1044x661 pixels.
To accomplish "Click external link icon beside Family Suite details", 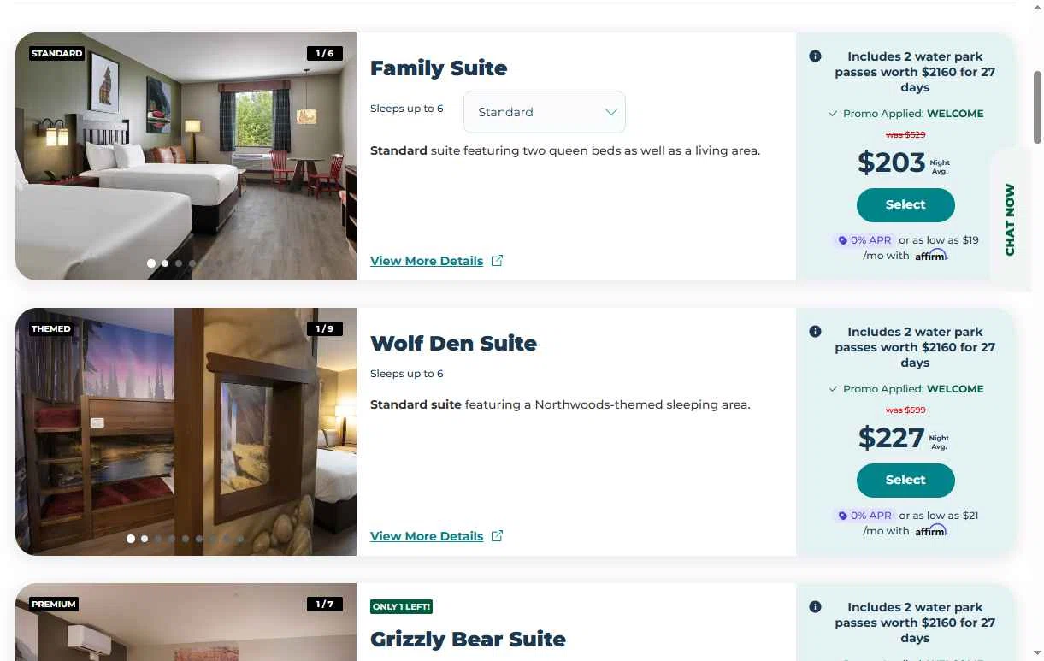I will (x=498, y=261).
